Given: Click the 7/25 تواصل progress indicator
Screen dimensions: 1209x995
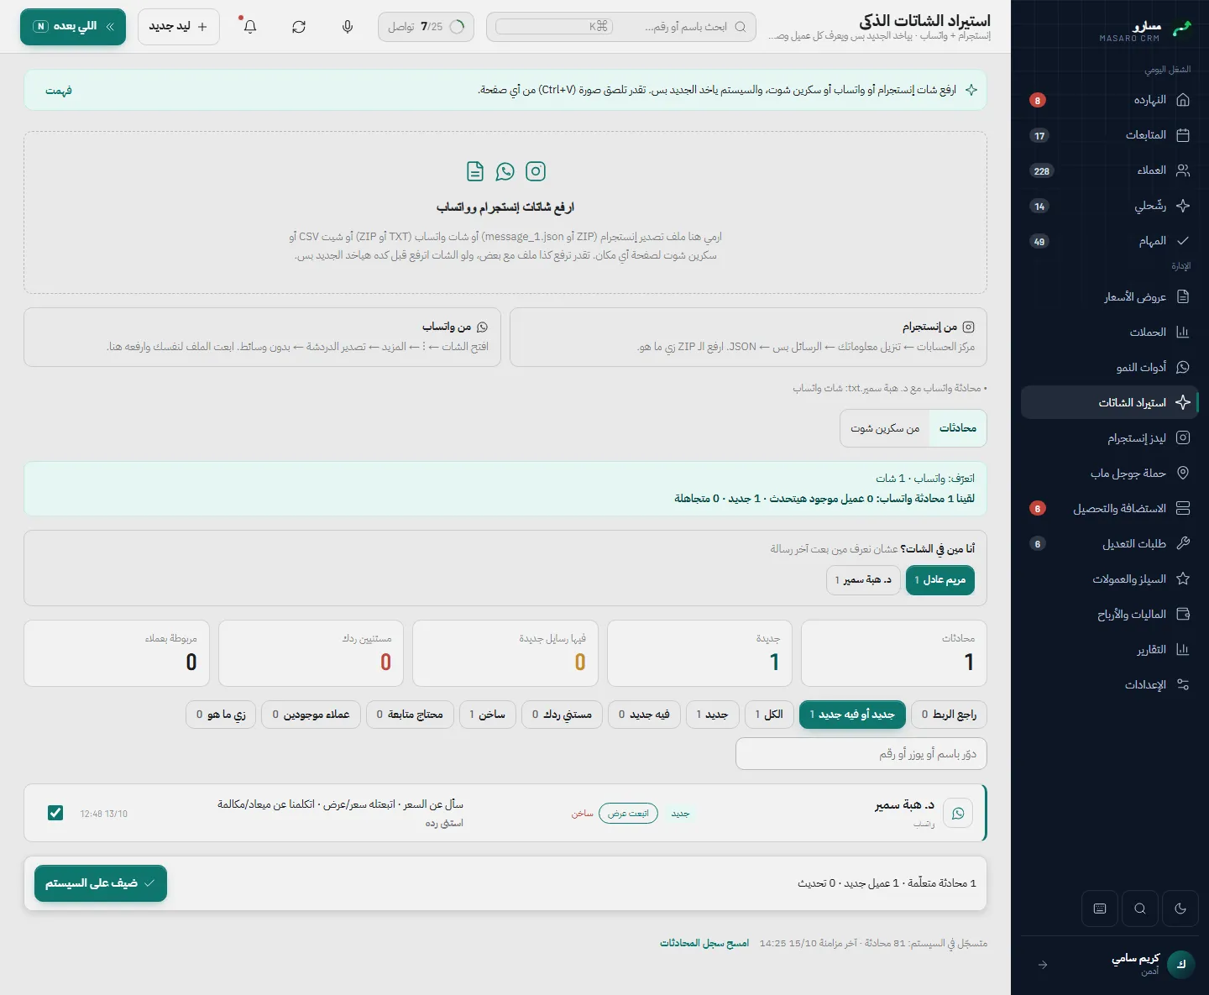Looking at the screenshot, I should (x=426, y=27).
